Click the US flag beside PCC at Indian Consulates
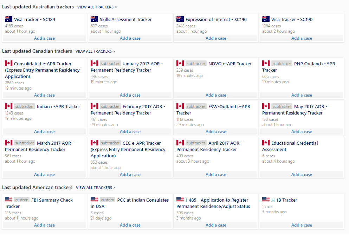 click(x=94, y=200)
